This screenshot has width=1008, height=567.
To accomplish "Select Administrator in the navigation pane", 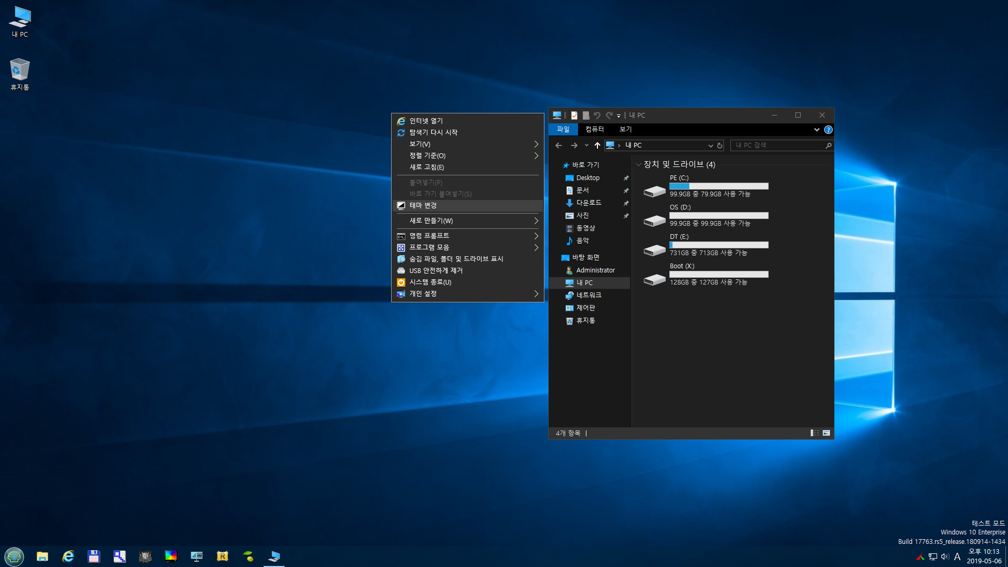I will [589, 270].
